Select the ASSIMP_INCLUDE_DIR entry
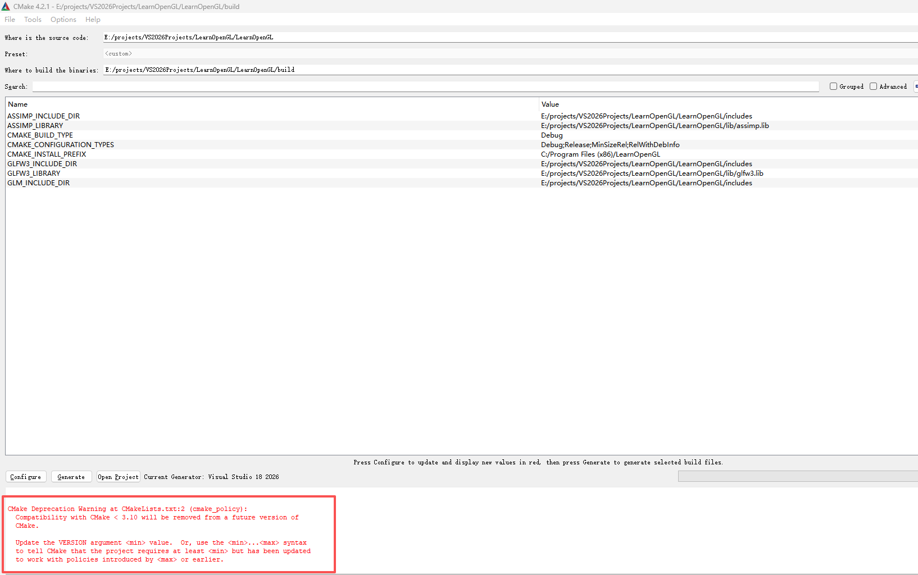The width and height of the screenshot is (918, 575). point(44,116)
